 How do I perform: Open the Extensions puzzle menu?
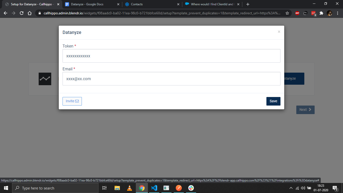[x=321, y=13]
